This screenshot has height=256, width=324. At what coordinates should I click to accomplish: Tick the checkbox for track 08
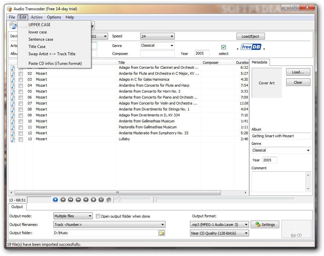tap(21, 109)
